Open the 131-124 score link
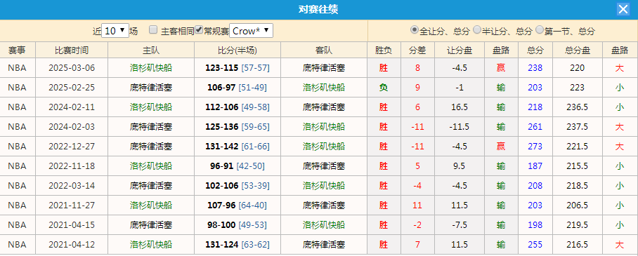 pyautogui.click(x=222, y=245)
